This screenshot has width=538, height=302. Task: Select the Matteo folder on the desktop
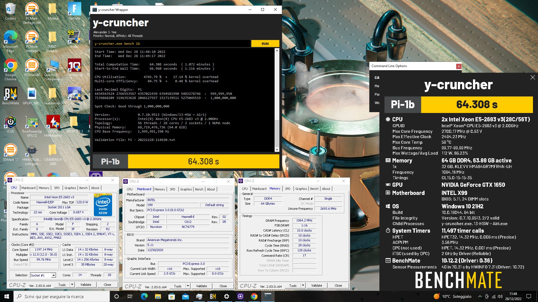[53, 11]
